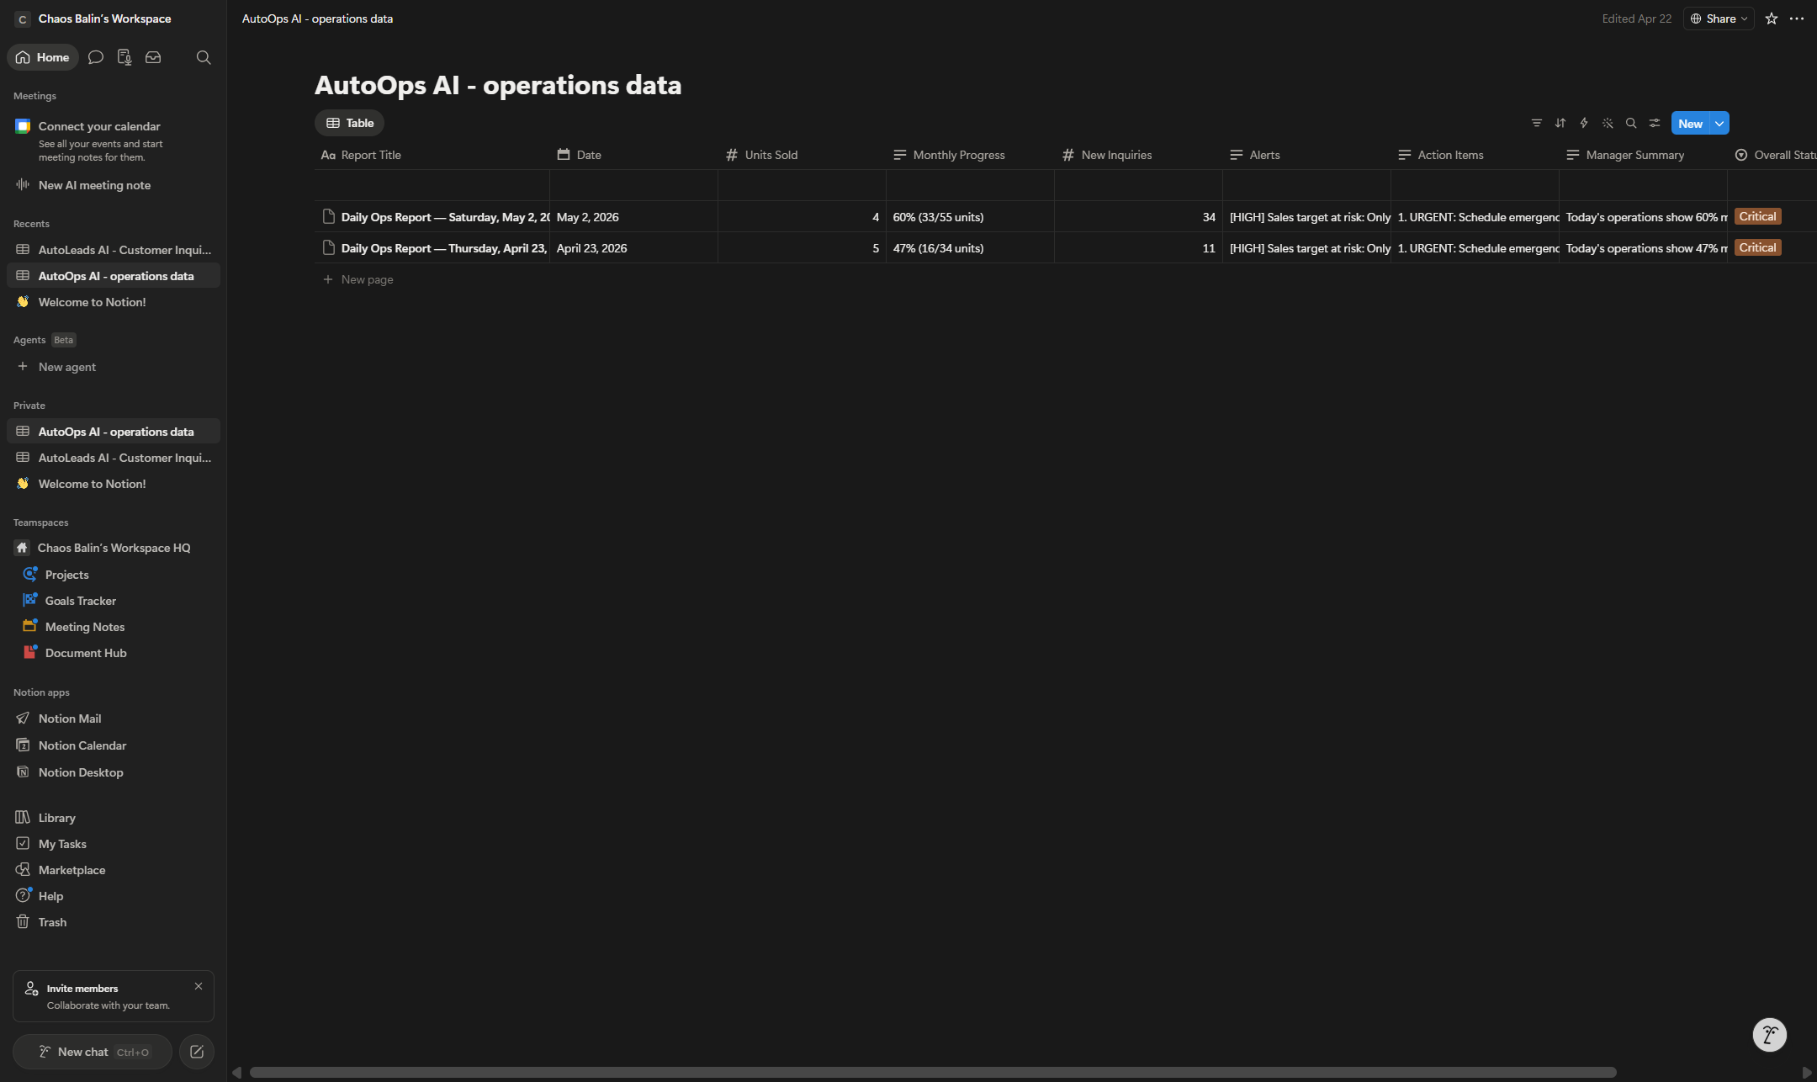Open Trash in the sidebar

click(x=114, y=922)
